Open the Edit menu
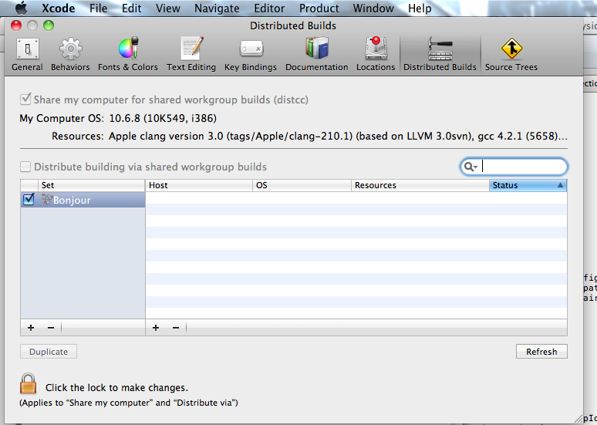 (x=131, y=8)
